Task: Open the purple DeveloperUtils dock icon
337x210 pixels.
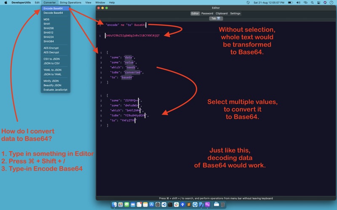Action: [207, 205]
